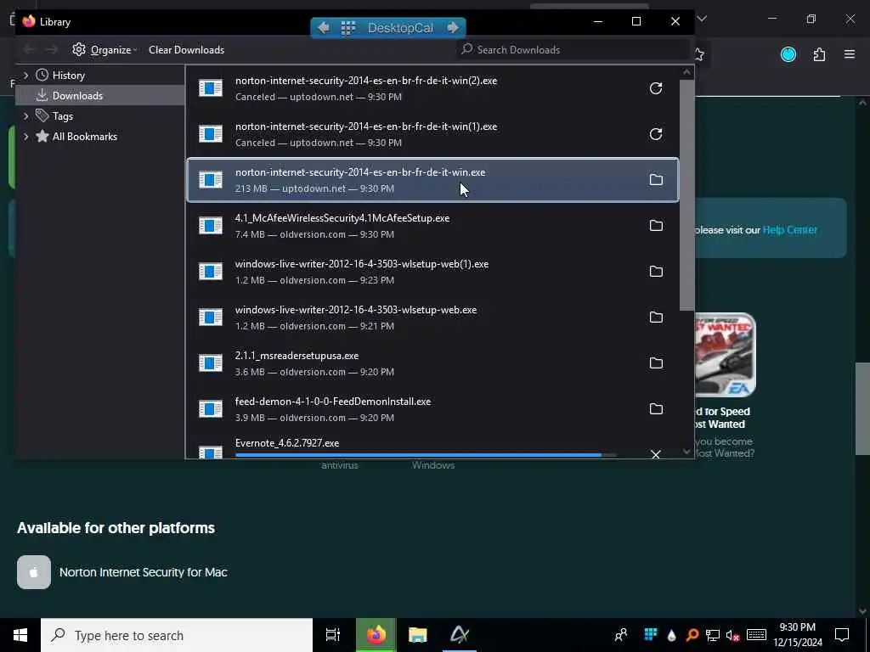870x652 pixels.
Task: Open the notification center icon
Action: pyautogui.click(x=842, y=635)
